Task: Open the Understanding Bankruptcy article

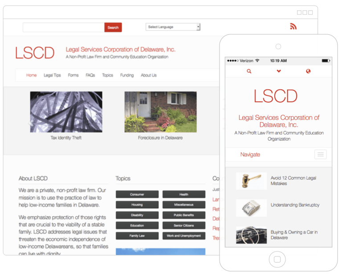Action: [295, 205]
